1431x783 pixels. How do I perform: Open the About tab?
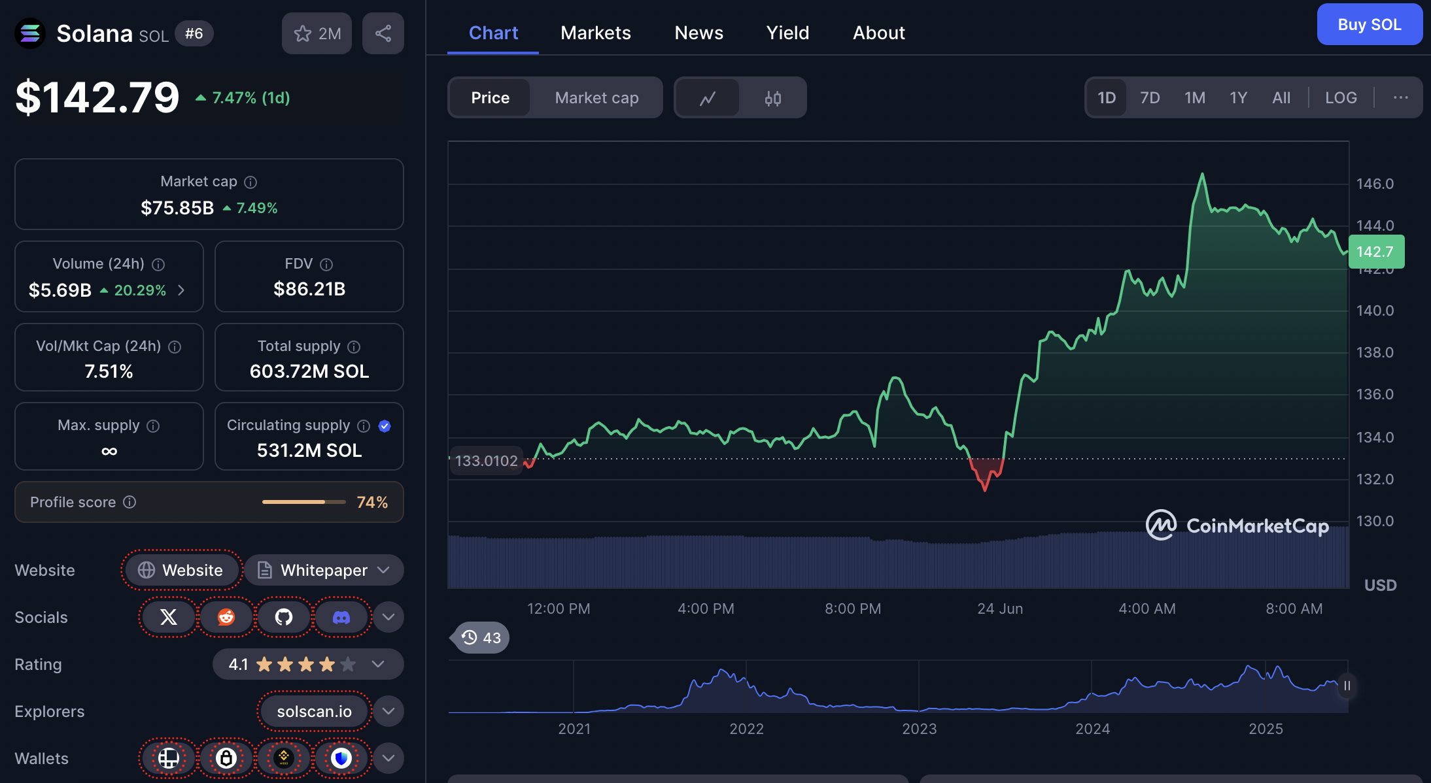pos(878,33)
